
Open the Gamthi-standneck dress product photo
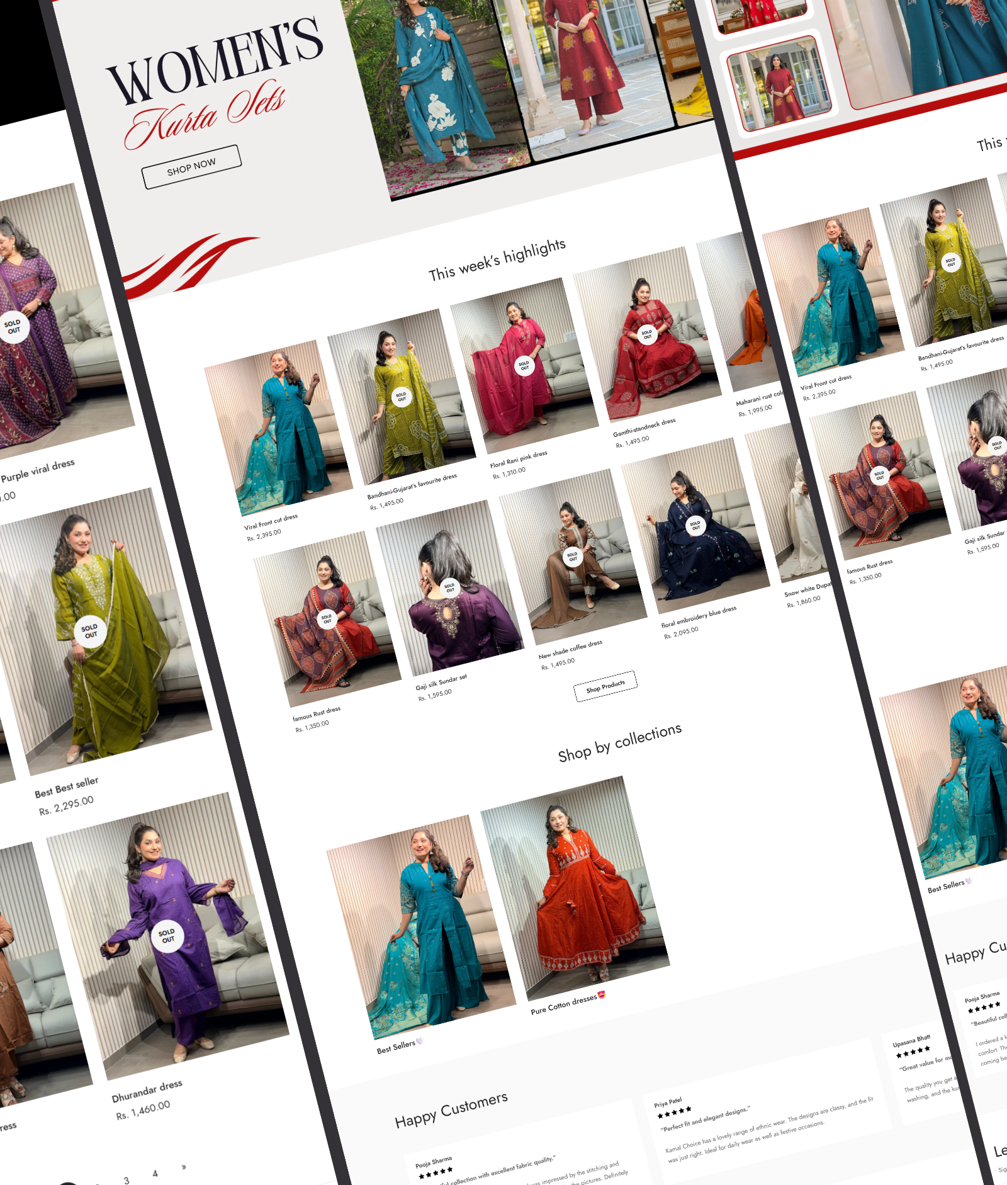tap(647, 334)
